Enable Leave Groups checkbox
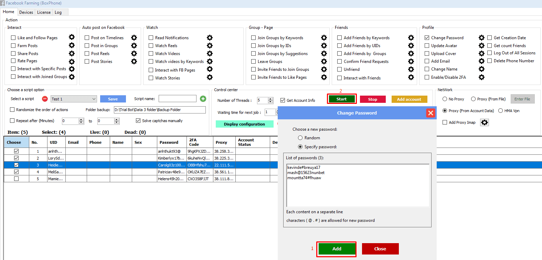 click(x=253, y=62)
